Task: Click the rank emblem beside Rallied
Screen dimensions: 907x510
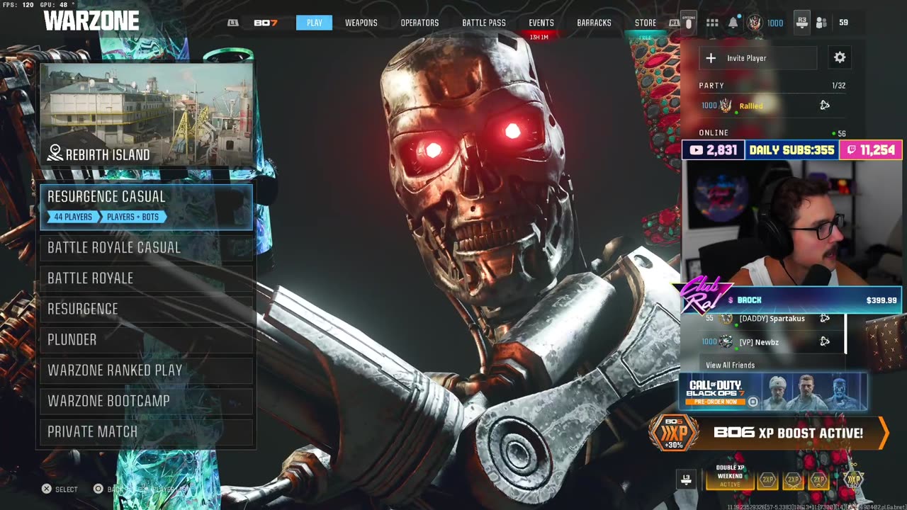Action: pyautogui.click(x=726, y=106)
